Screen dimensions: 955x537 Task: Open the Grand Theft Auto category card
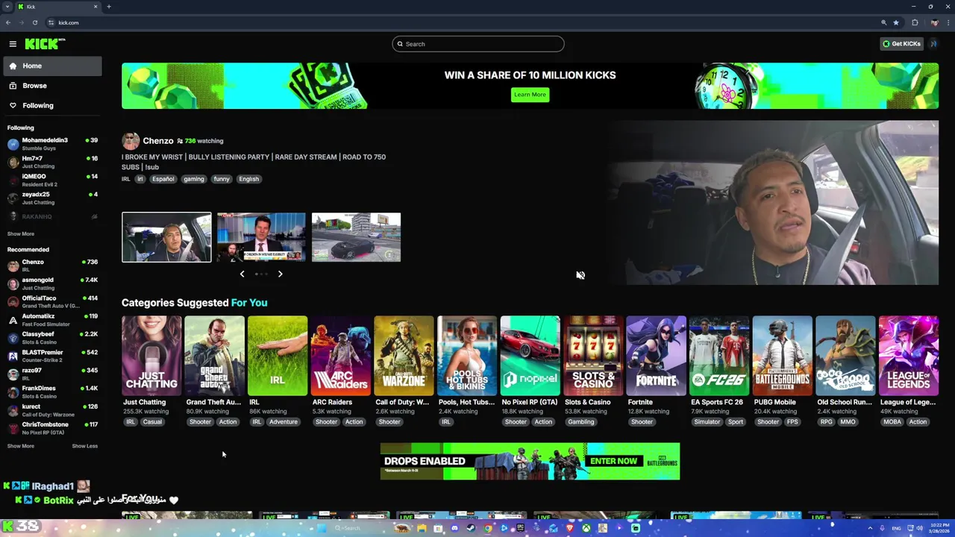(x=214, y=356)
